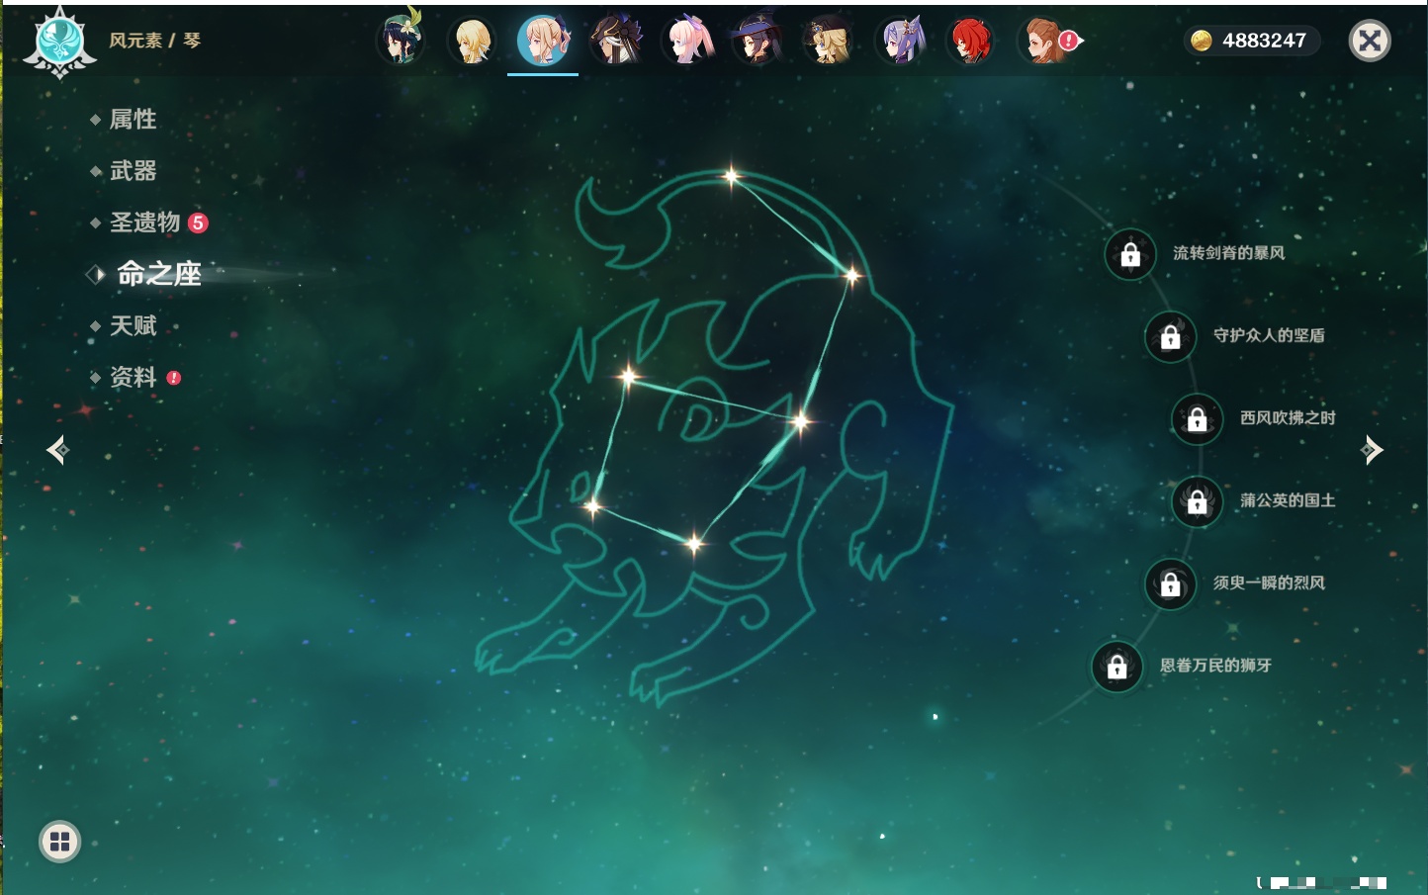Screen dimensions: 1428x895
Task: Go to previous character with left arrow
Action: point(57,450)
